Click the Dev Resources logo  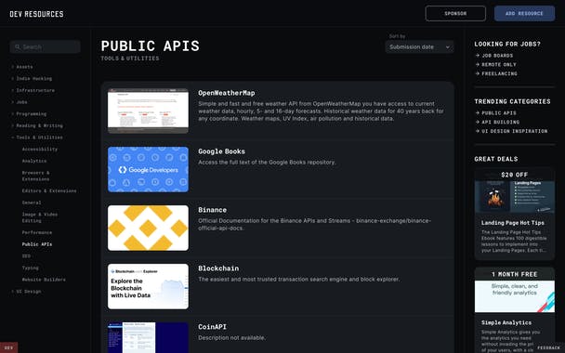pyautogui.click(x=36, y=14)
